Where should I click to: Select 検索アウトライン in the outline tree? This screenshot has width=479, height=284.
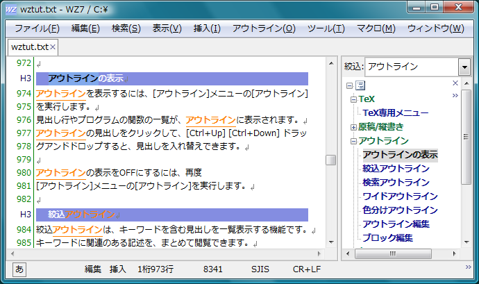tap(396, 182)
